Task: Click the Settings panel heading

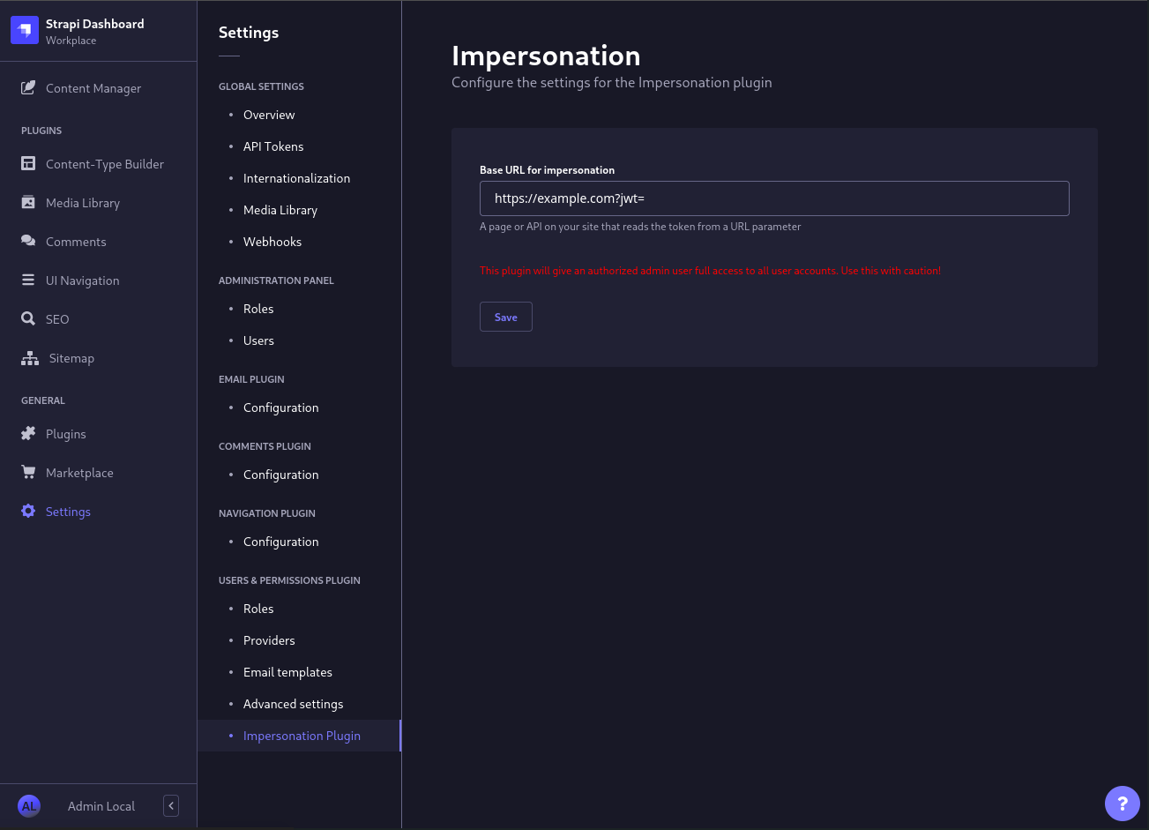Action: tap(249, 33)
